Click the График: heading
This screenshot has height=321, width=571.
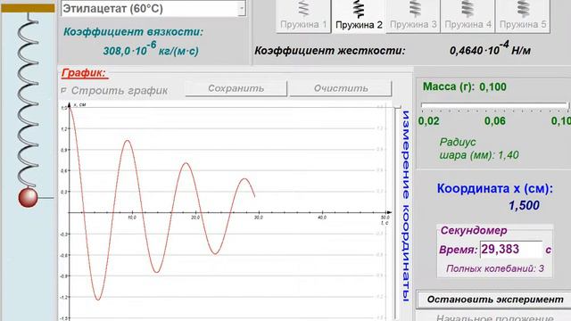click(x=84, y=73)
